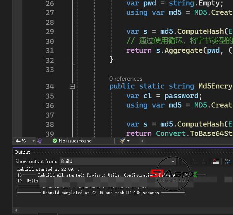
Task: Click the 'Rebuild started at 22:09...' output line
Action: (48, 169)
